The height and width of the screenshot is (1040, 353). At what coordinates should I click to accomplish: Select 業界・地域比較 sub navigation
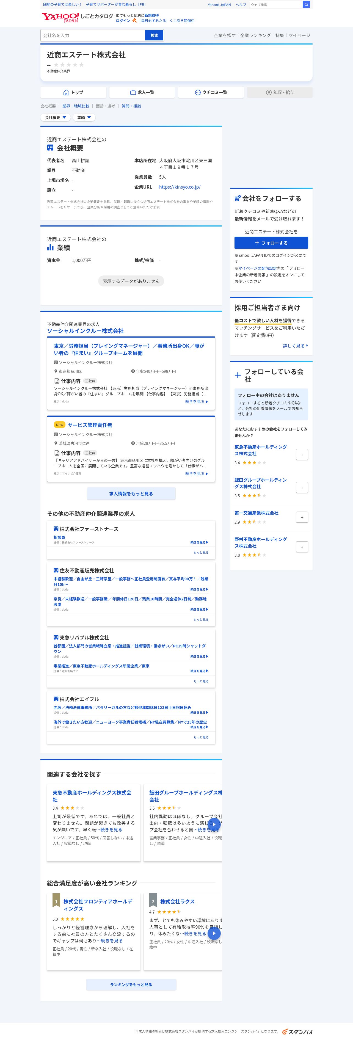click(76, 106)
